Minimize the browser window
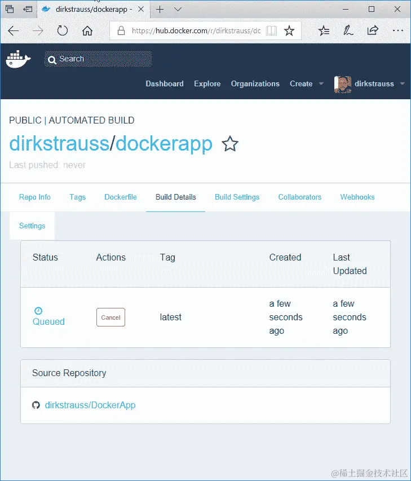The image size is (411, 481). tap(346, 9)
